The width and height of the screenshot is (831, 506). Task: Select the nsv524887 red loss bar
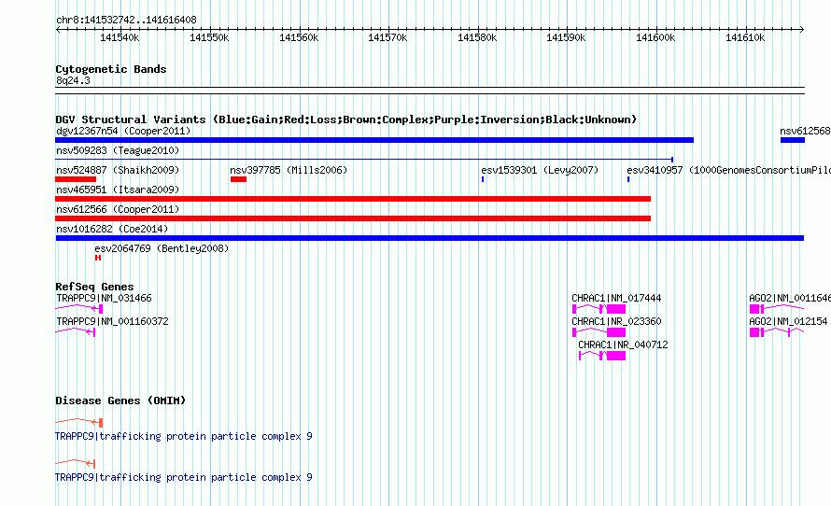point(76,179)
